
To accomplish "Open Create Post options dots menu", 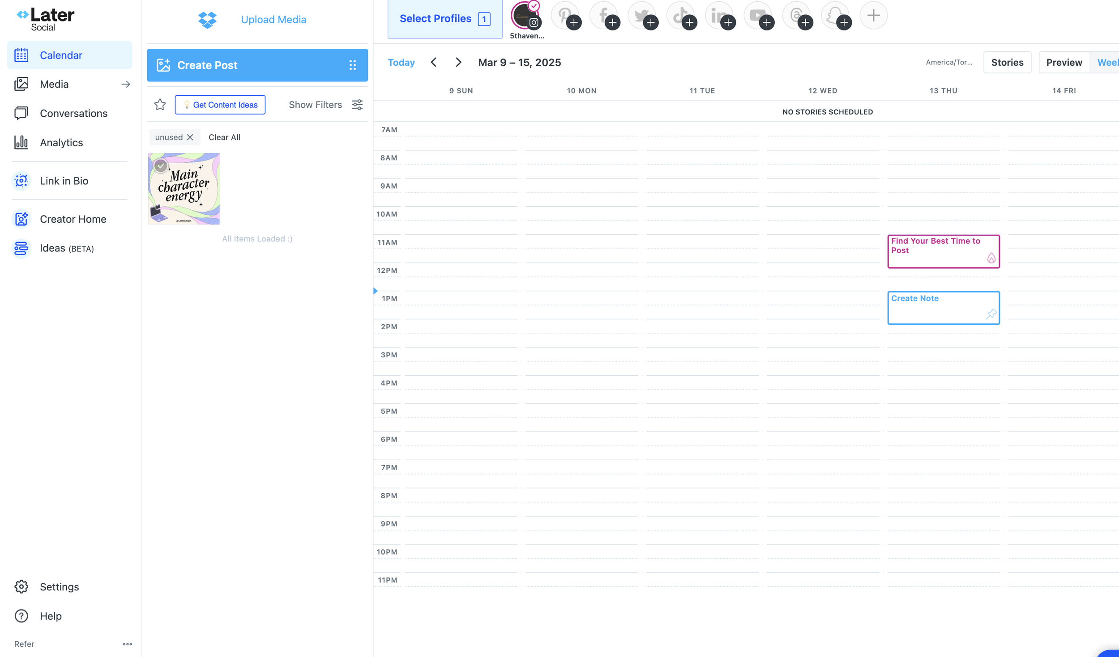I will [353, 65].
